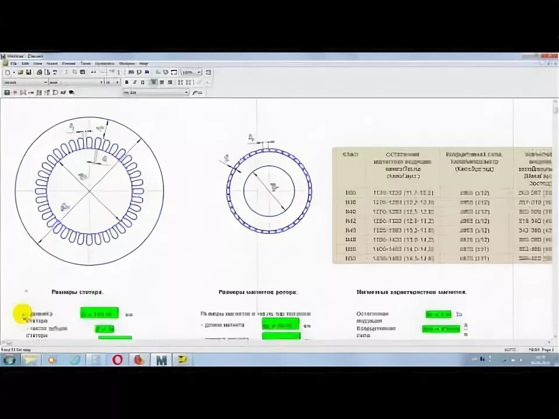Run spell check from the toolbar
This screenshot has width=559, height=419.
click(x=55, y=72)
